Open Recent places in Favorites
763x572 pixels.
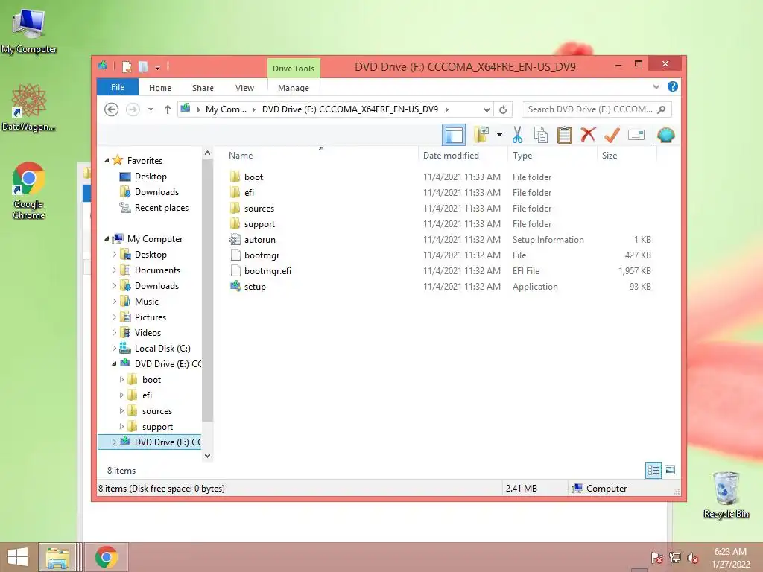tap(162, 208)
